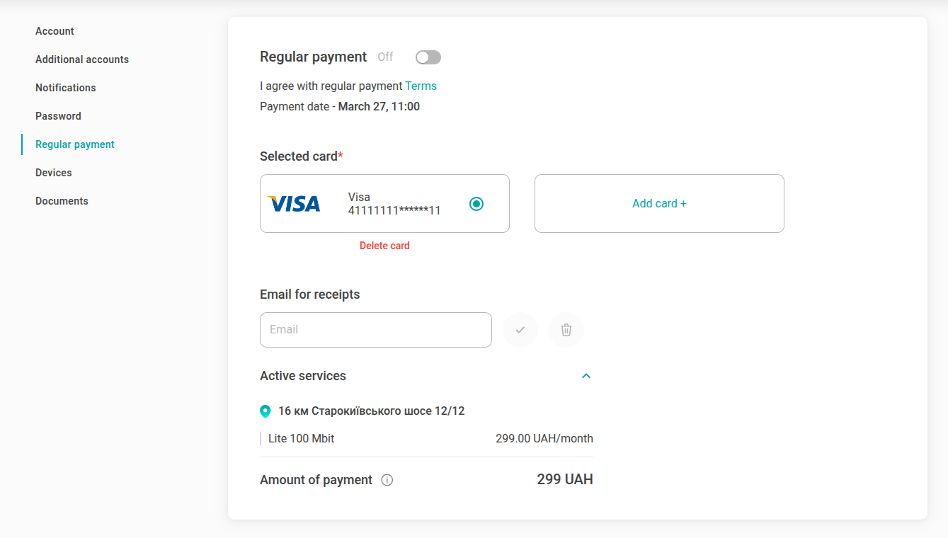The image size is (948, 538).
Task: Toggle the Regular payment switch on
Action: (428, 57)
